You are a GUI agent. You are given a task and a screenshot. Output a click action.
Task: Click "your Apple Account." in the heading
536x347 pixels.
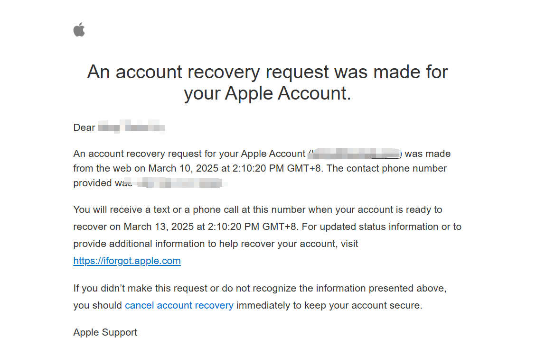[267, 93]
